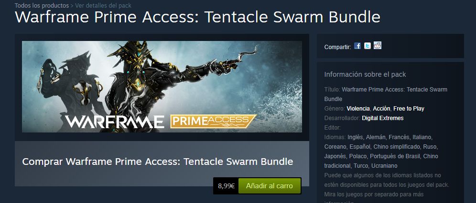Select the Violencia genre link
476x203 pixels.
point(358,109)
